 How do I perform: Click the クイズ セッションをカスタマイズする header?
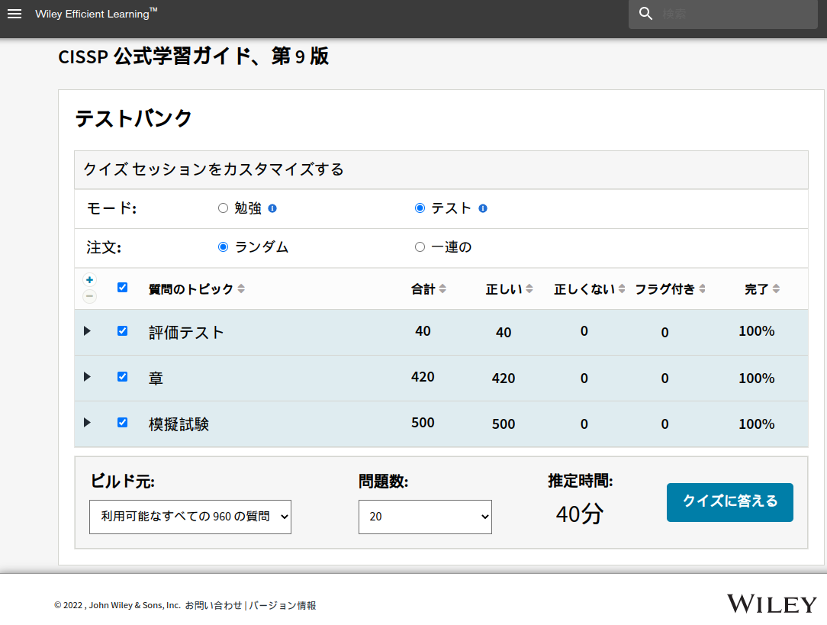pos(214,169)
